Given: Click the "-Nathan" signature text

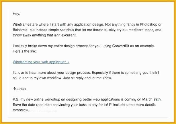Looking at the screenshot, I should click(20, 89).
